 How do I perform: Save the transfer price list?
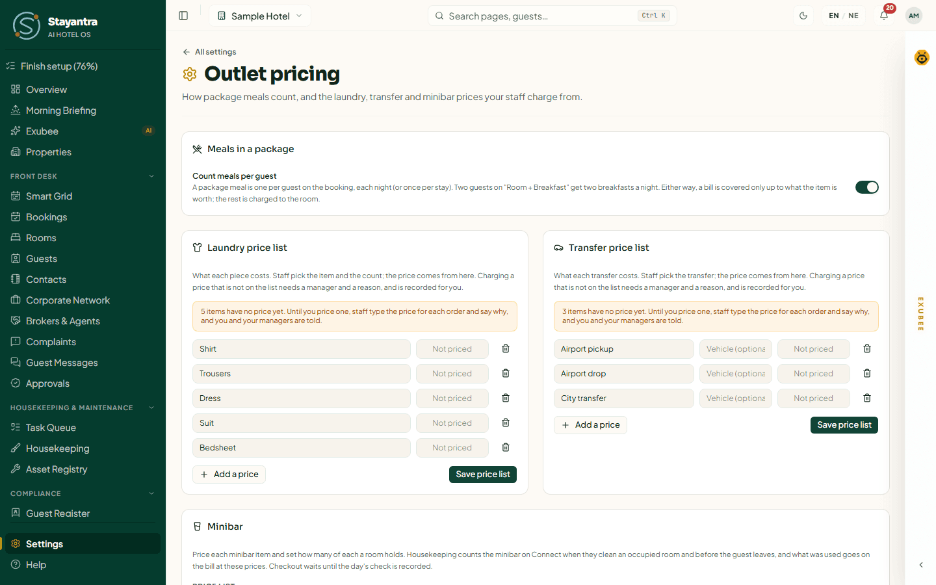tap(844, 425)
